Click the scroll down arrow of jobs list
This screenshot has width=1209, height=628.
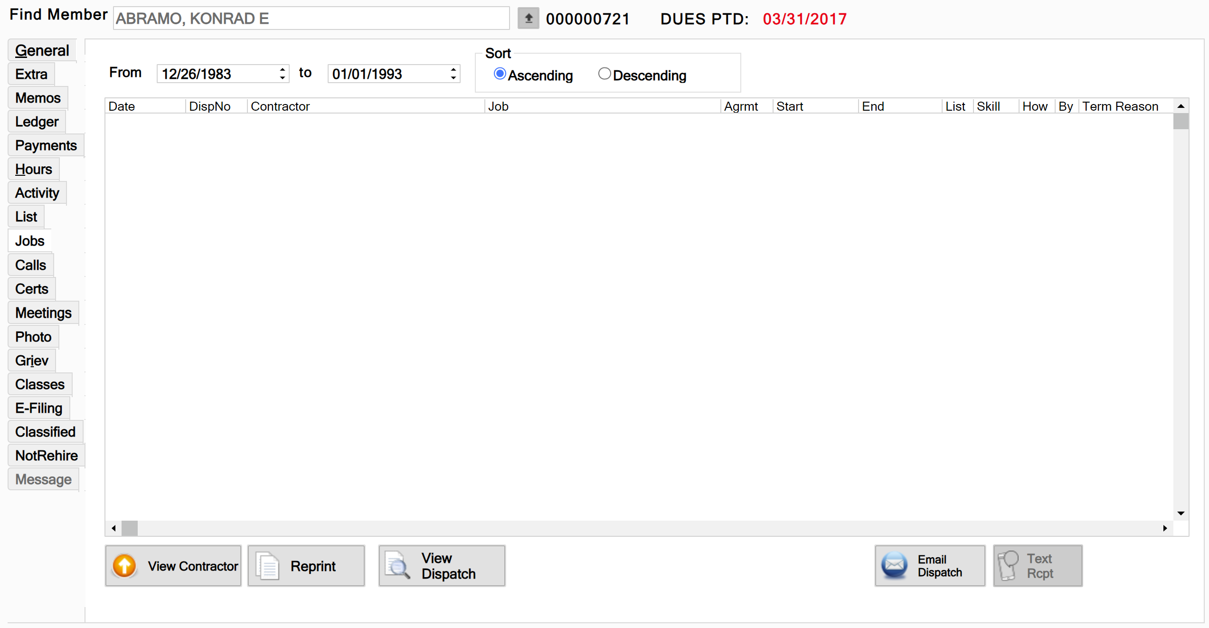(x=1181, y=514)
